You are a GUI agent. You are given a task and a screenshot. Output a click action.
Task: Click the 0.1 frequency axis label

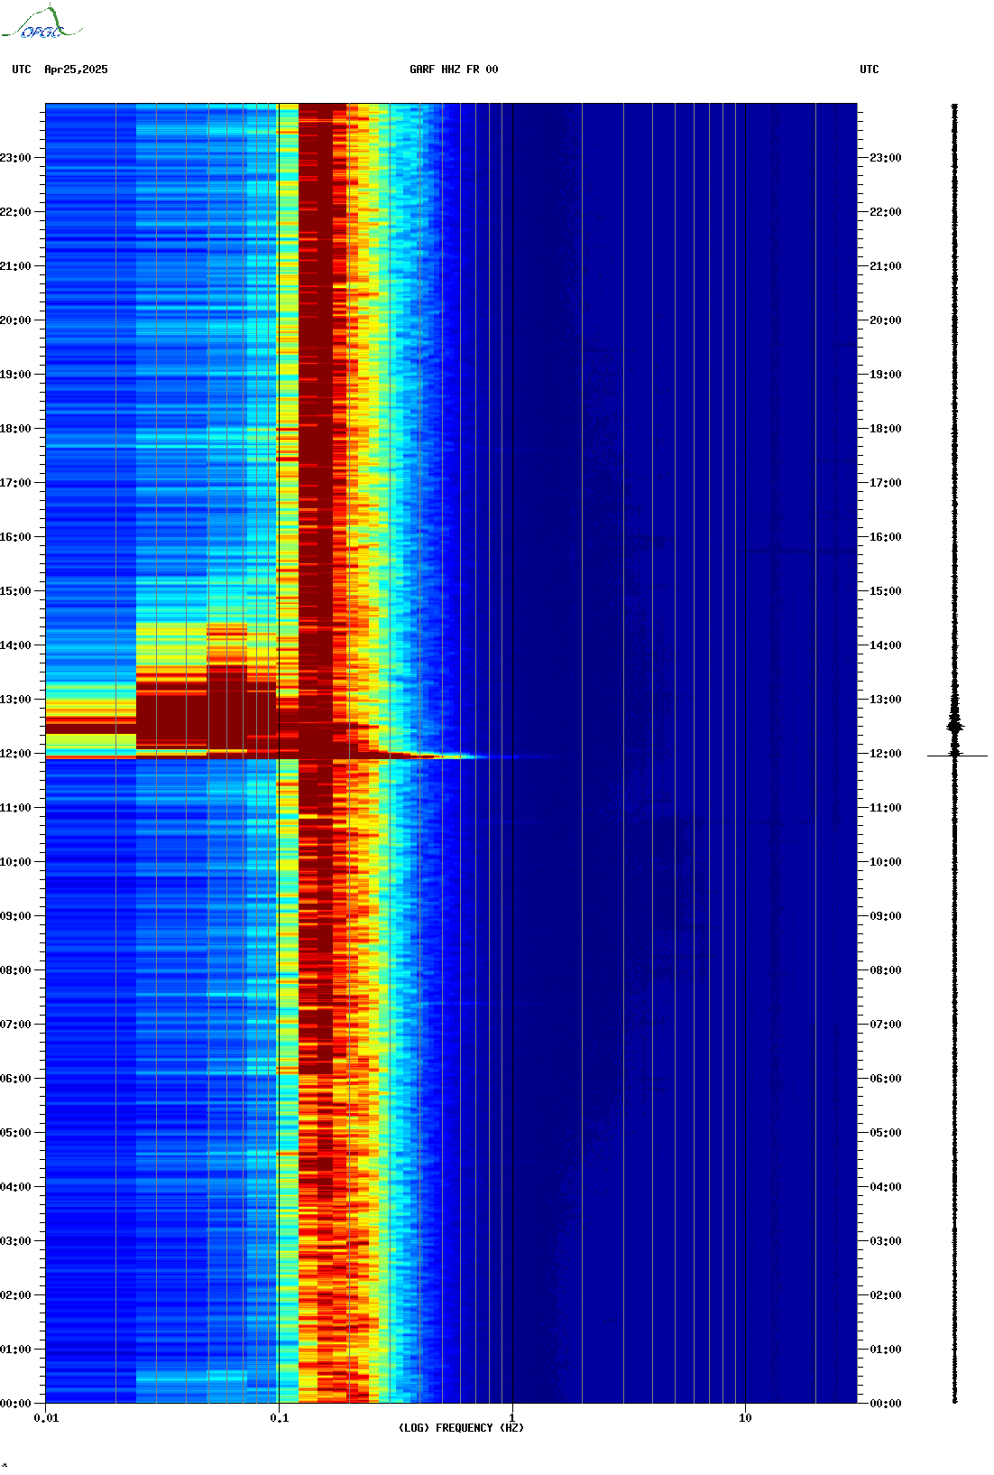[x=280, y=1417]
